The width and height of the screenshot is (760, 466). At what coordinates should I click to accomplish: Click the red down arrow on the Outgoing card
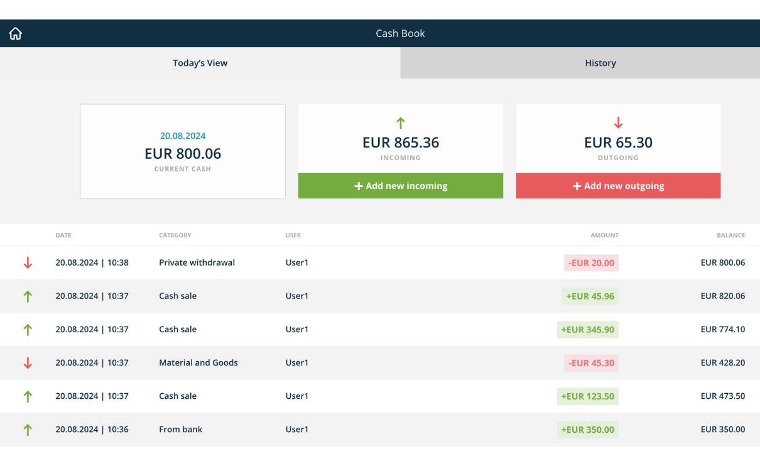click(x=617, y=122)
